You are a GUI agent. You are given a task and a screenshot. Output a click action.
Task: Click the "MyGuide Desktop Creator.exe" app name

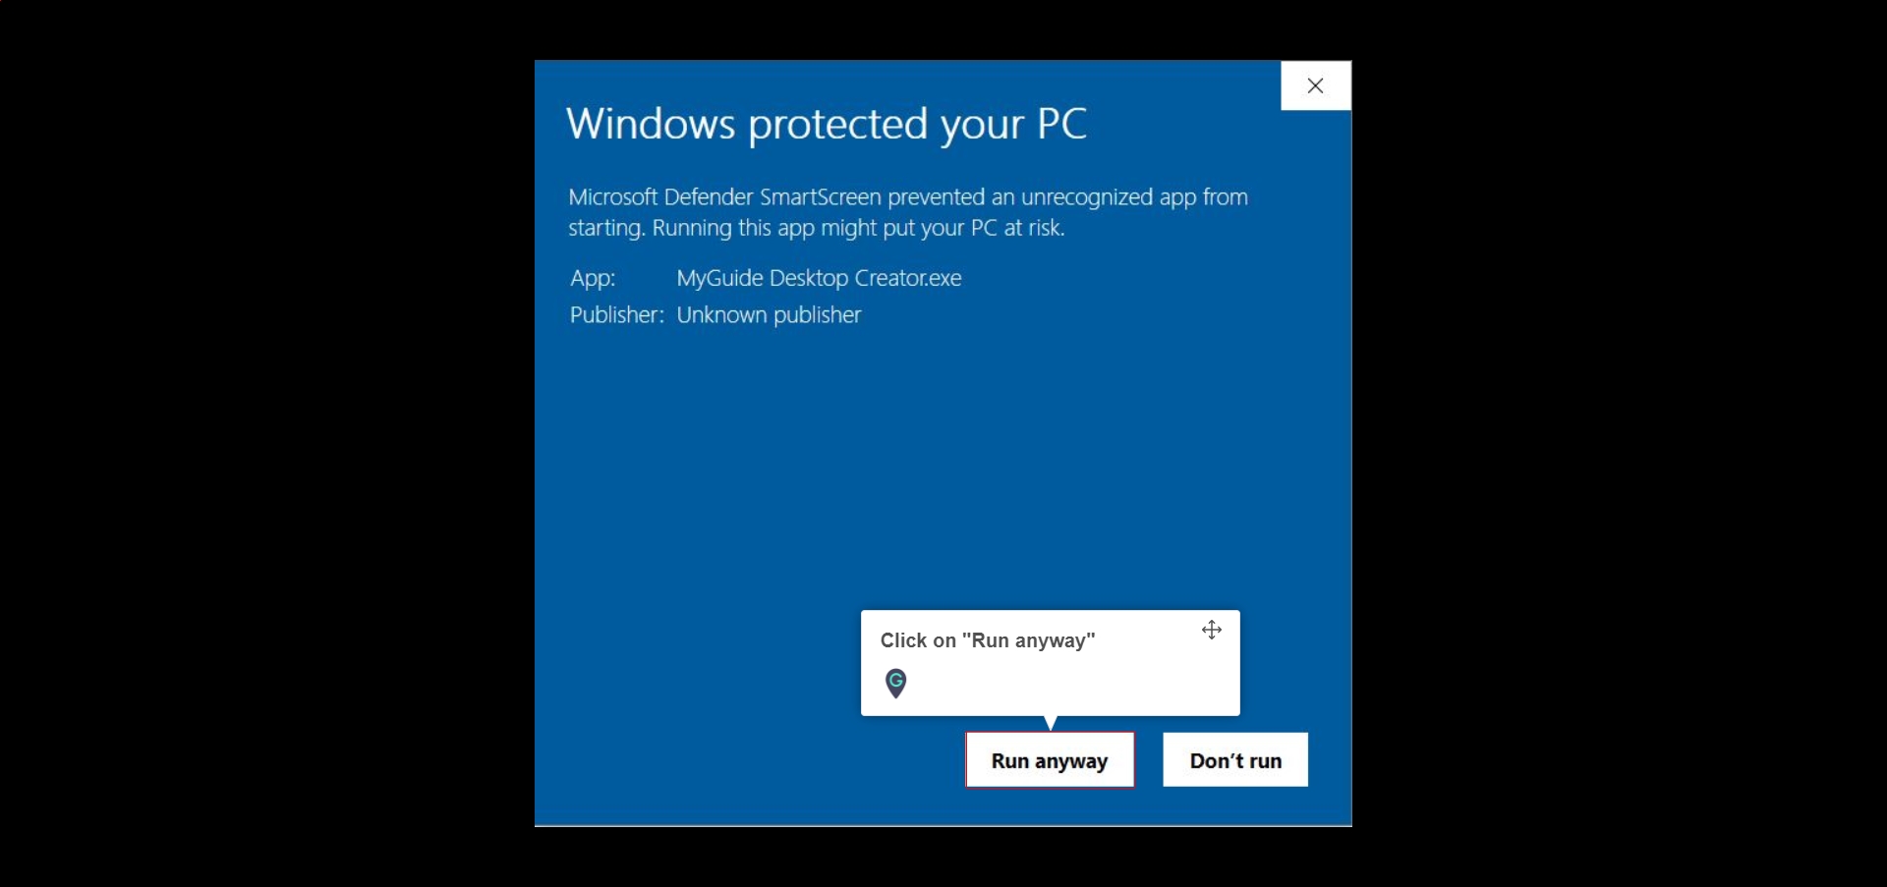(819, 278)
